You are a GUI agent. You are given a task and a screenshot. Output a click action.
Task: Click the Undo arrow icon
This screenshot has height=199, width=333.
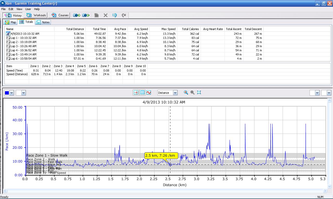114,15
